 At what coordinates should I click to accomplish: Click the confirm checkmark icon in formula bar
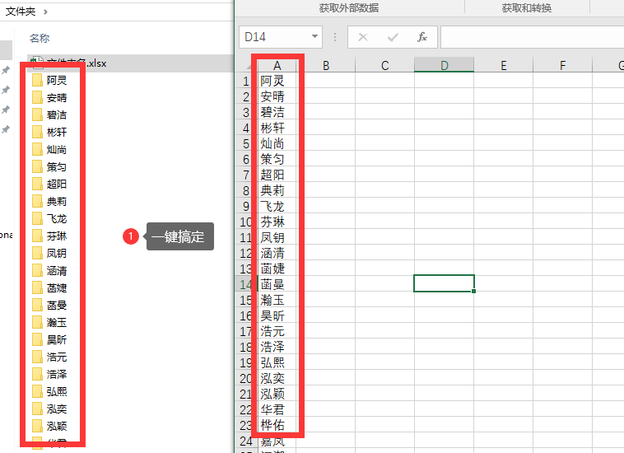click(x=393, y=37)
